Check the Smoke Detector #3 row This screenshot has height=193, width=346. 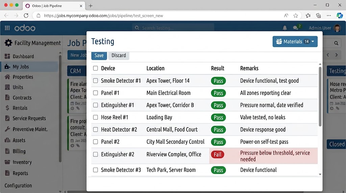coord(95,170)
